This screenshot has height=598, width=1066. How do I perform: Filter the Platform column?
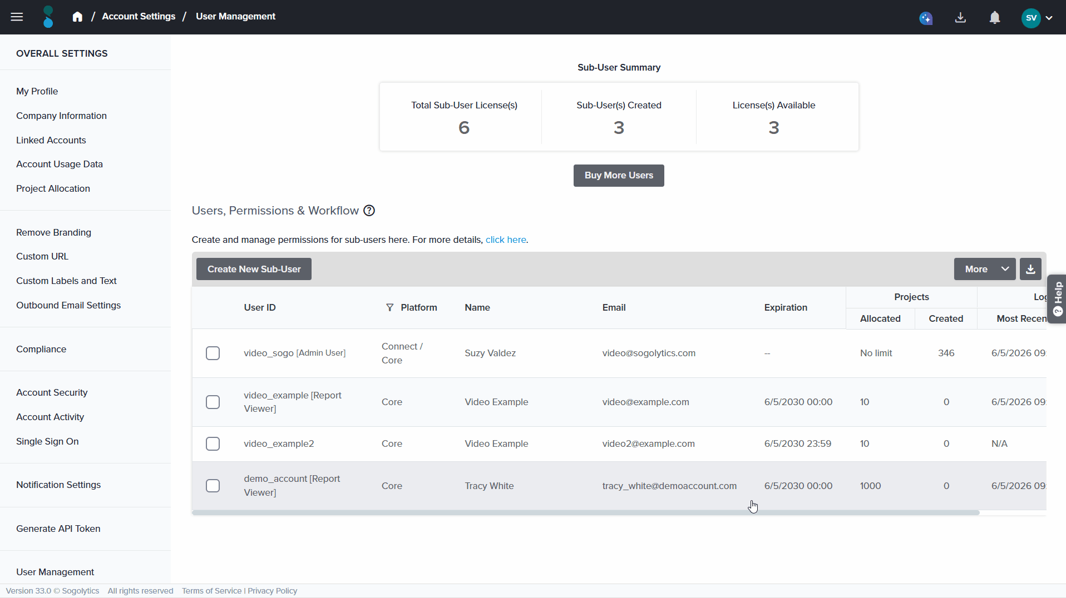(389, 307)
